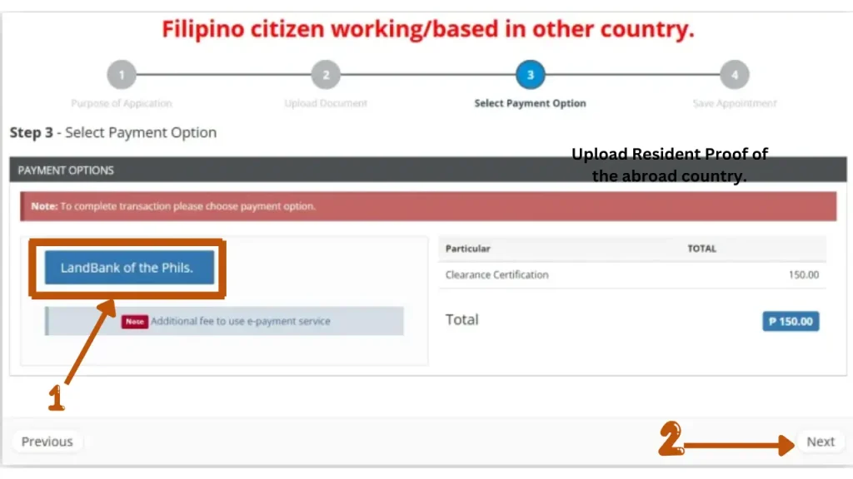Click the 150.00 amount in Clearance Certification row

click(804, 274)
